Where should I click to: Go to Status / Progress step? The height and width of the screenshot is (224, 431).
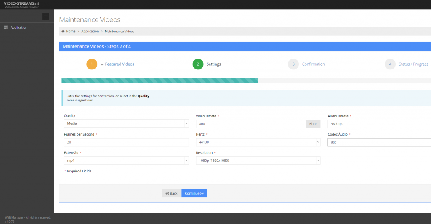click(413, 64)
